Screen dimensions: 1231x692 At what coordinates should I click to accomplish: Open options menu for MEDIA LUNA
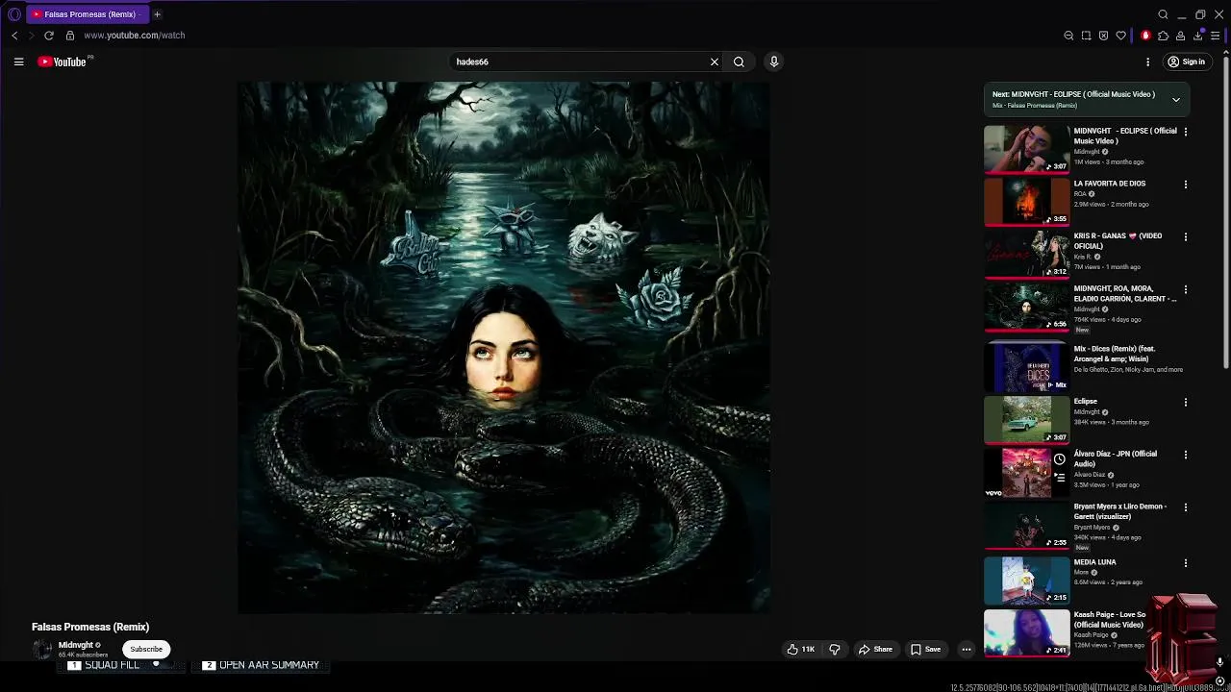pyautogui.click(x=1185, y=563)
